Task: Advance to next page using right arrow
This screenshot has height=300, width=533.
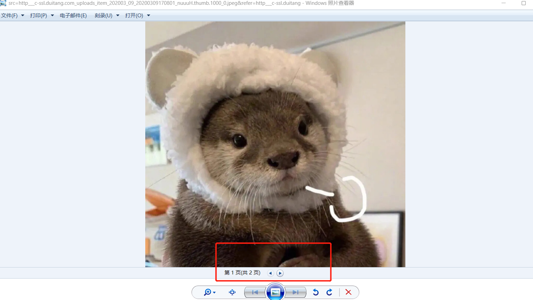Action: coord(280,273)
